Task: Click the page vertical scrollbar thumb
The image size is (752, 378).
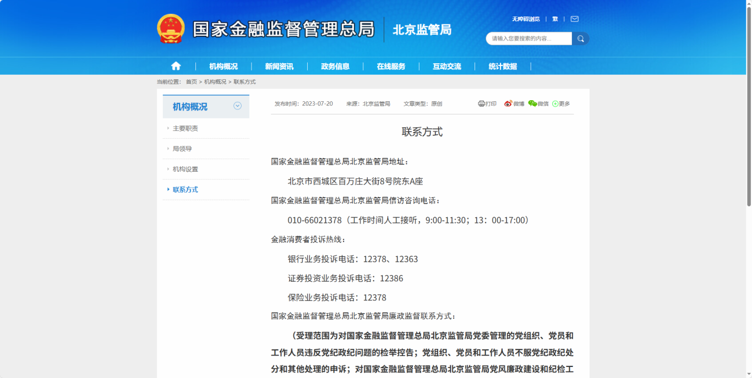Action: pos(749,105)
